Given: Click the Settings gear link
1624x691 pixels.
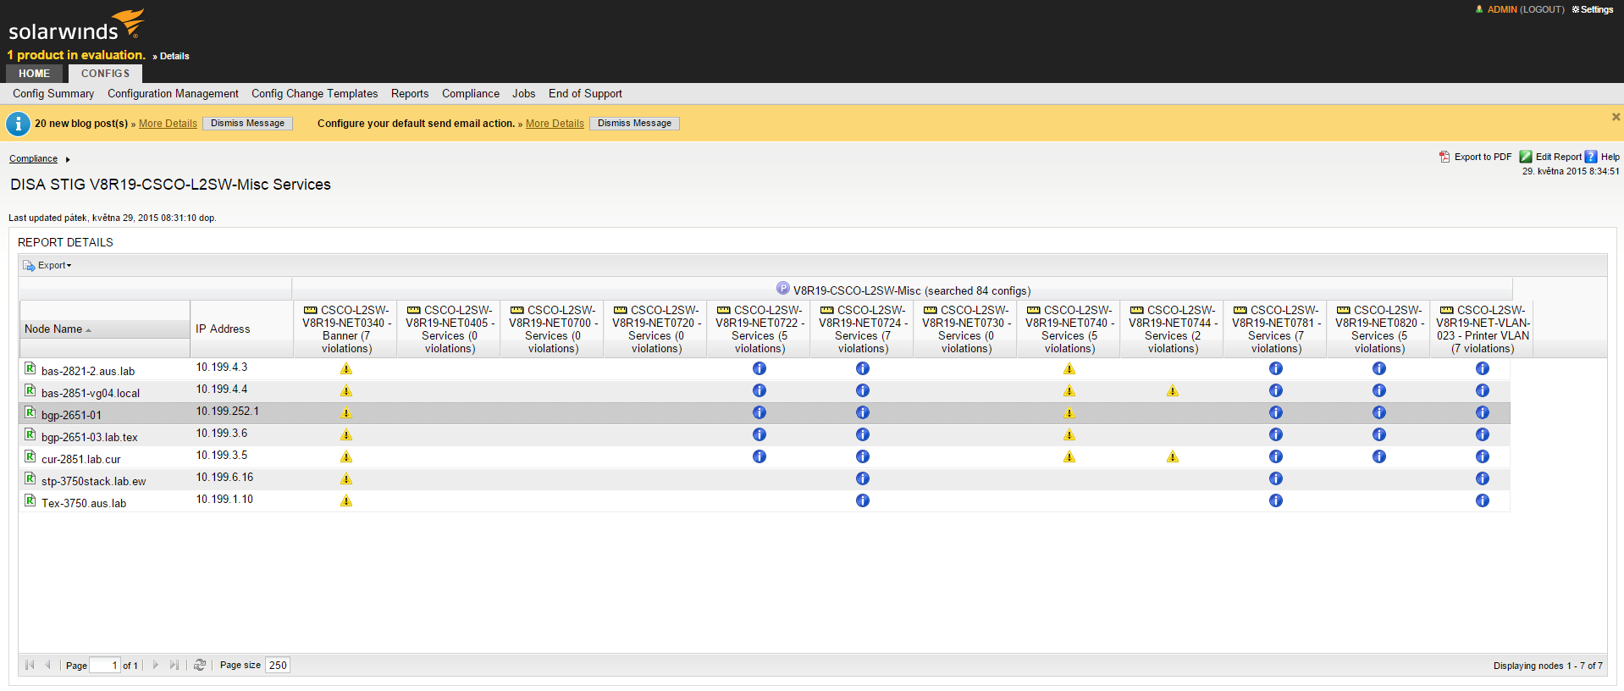Looking at the screenshot, I should (x=1593, y=9).
